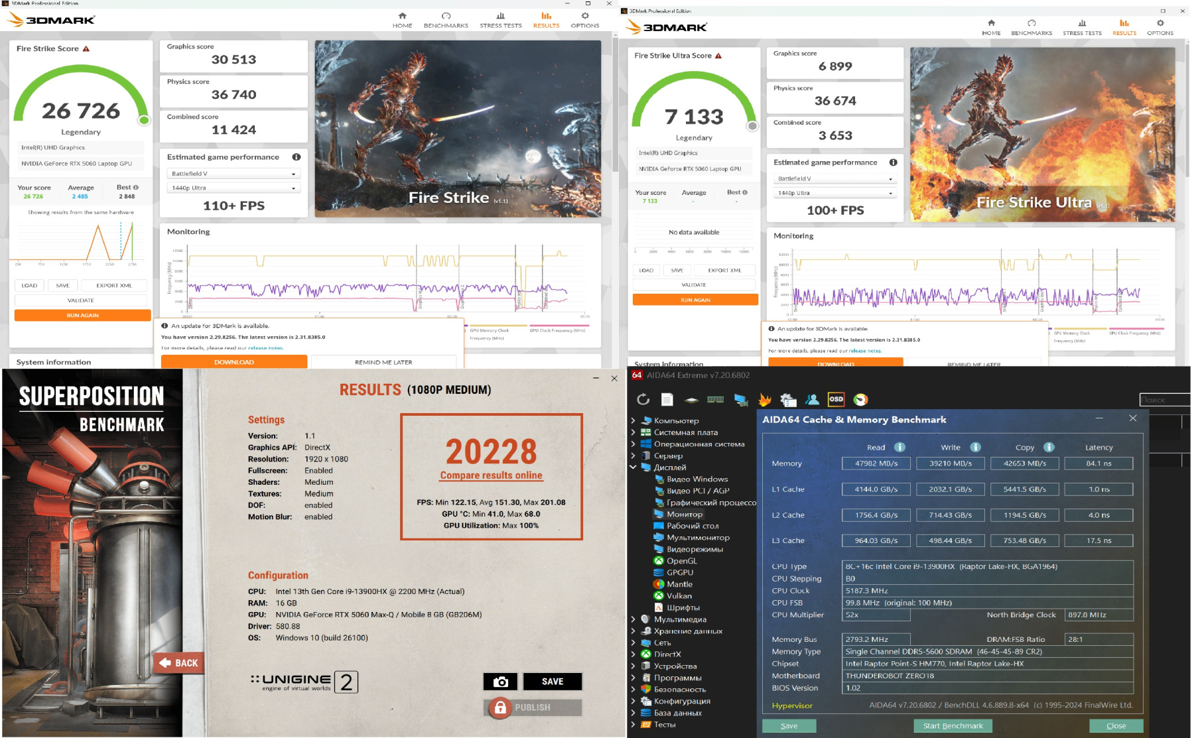Viewport: 1194px width, 738px height.
Task: Expand the Компьютер tree node
Action: (633, 420)
